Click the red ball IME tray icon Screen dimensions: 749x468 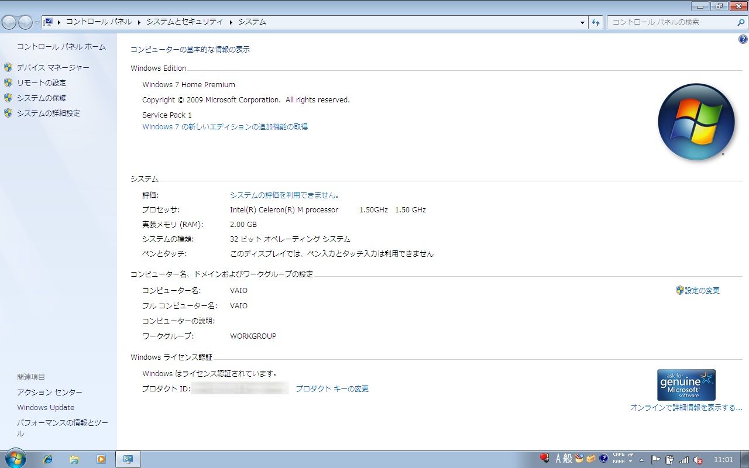544,458
